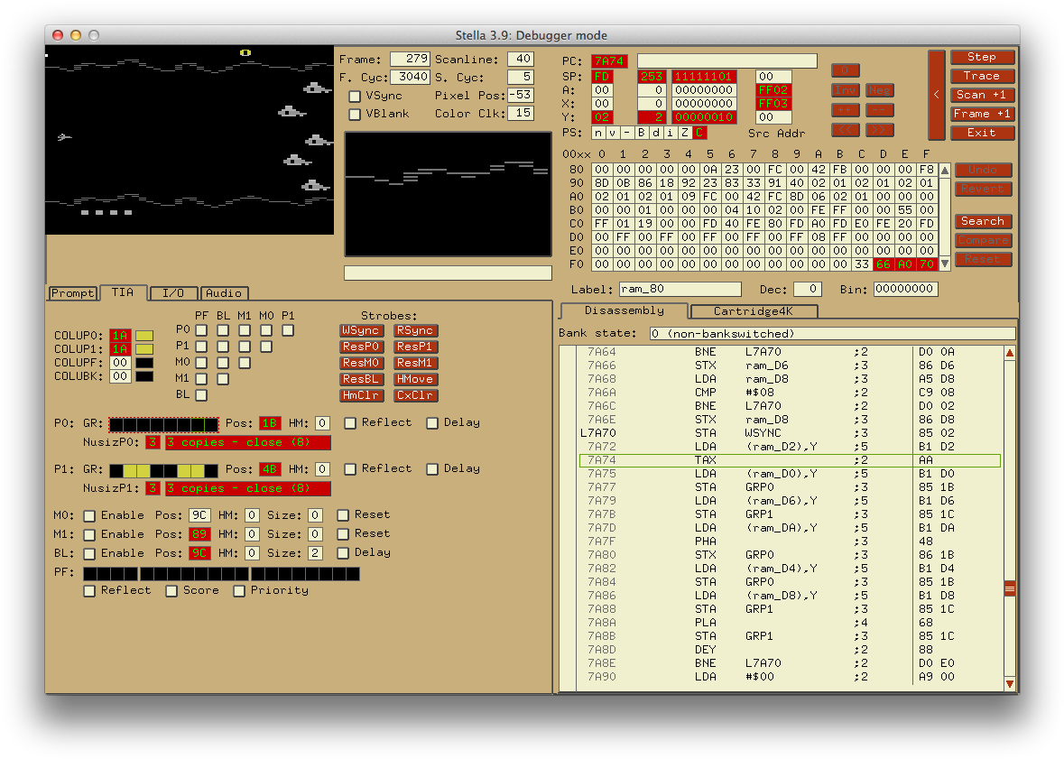Check Reset for missile M1
Image resolution: width=1064 pixels, height=759 pixels.
pos(343,534)
